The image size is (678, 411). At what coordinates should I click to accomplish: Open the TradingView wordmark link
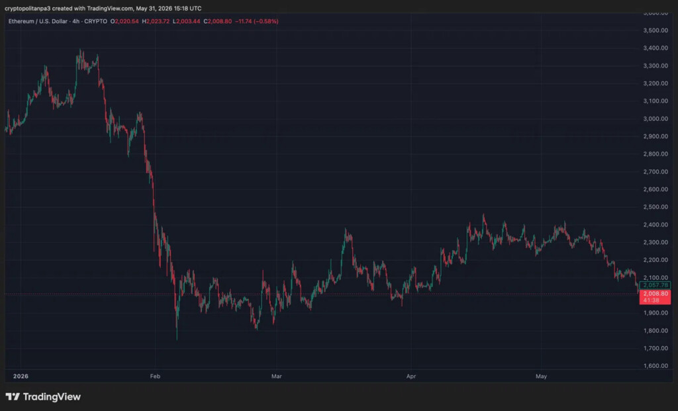[52, 396]
